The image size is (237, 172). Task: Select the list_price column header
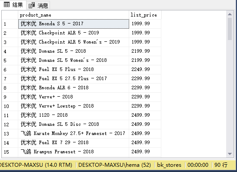coord(145,15)
